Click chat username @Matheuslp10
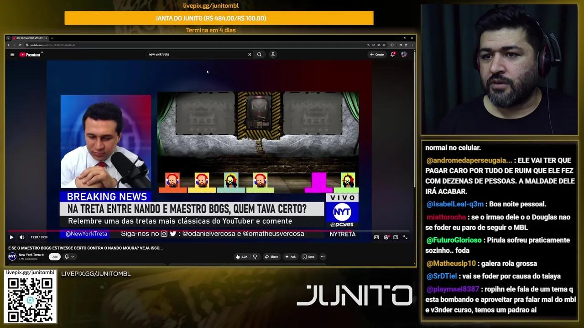Viewport: 584px width, 328px height. pos(451,263)
